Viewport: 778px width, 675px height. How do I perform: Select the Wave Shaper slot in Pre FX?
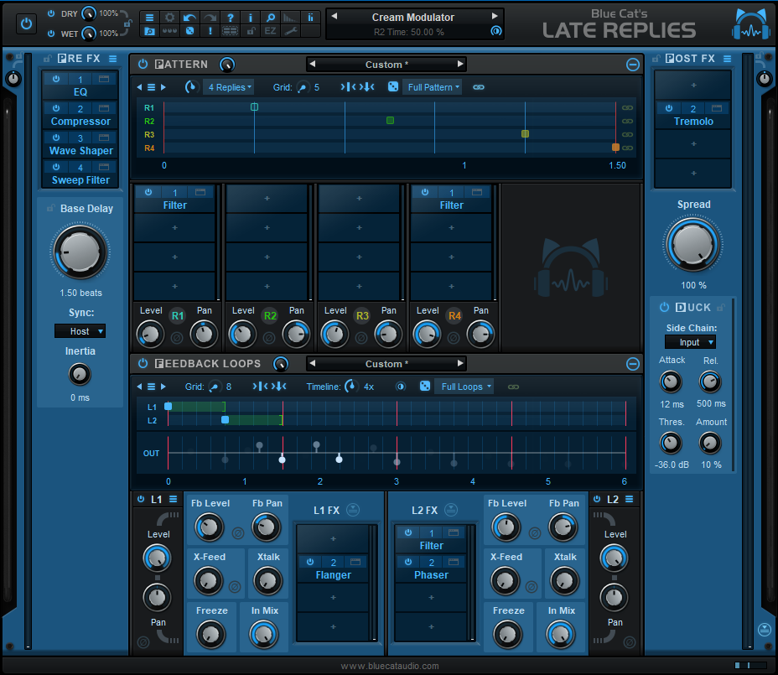tap(80, 150)
